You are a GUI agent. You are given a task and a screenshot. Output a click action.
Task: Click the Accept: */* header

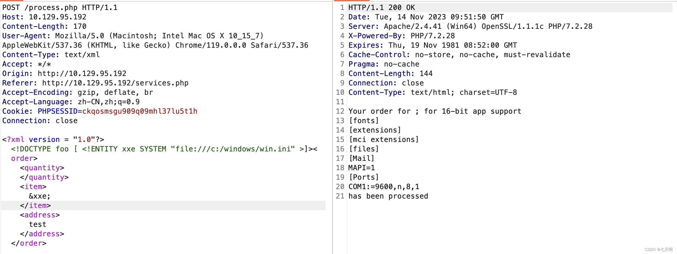[27, 64]
